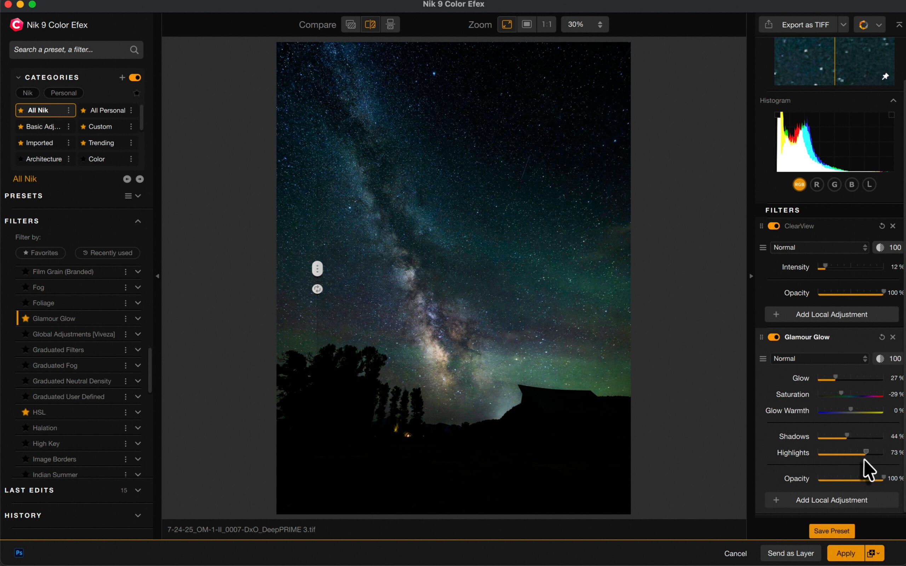The image size is (906, 566).
Task: Open Glamour Glow blend mode dropdown
Action: [820, 359]
